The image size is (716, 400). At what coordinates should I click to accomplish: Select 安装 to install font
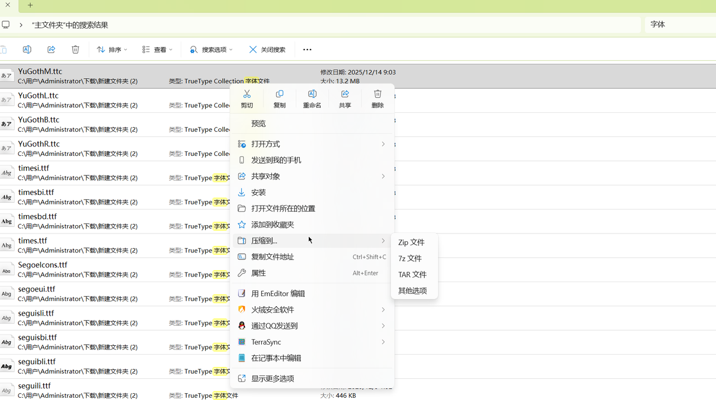click(x=312, y=192)
